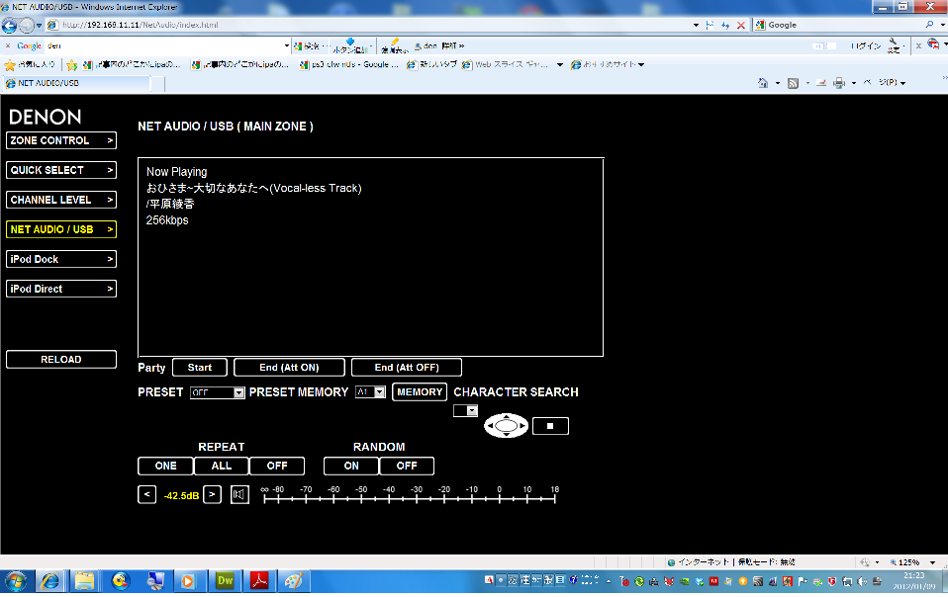Click the MEMORY button
Screen dimensions: 948x597
click(420, 392)
